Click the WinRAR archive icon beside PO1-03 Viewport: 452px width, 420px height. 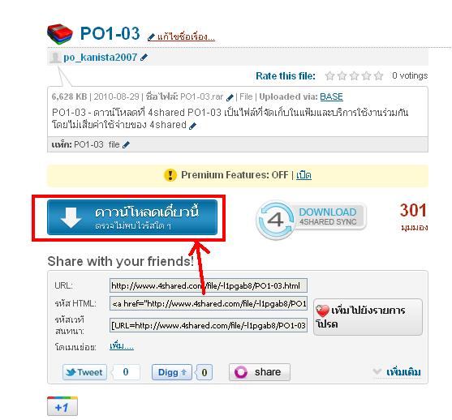click(x=60, y=34)
